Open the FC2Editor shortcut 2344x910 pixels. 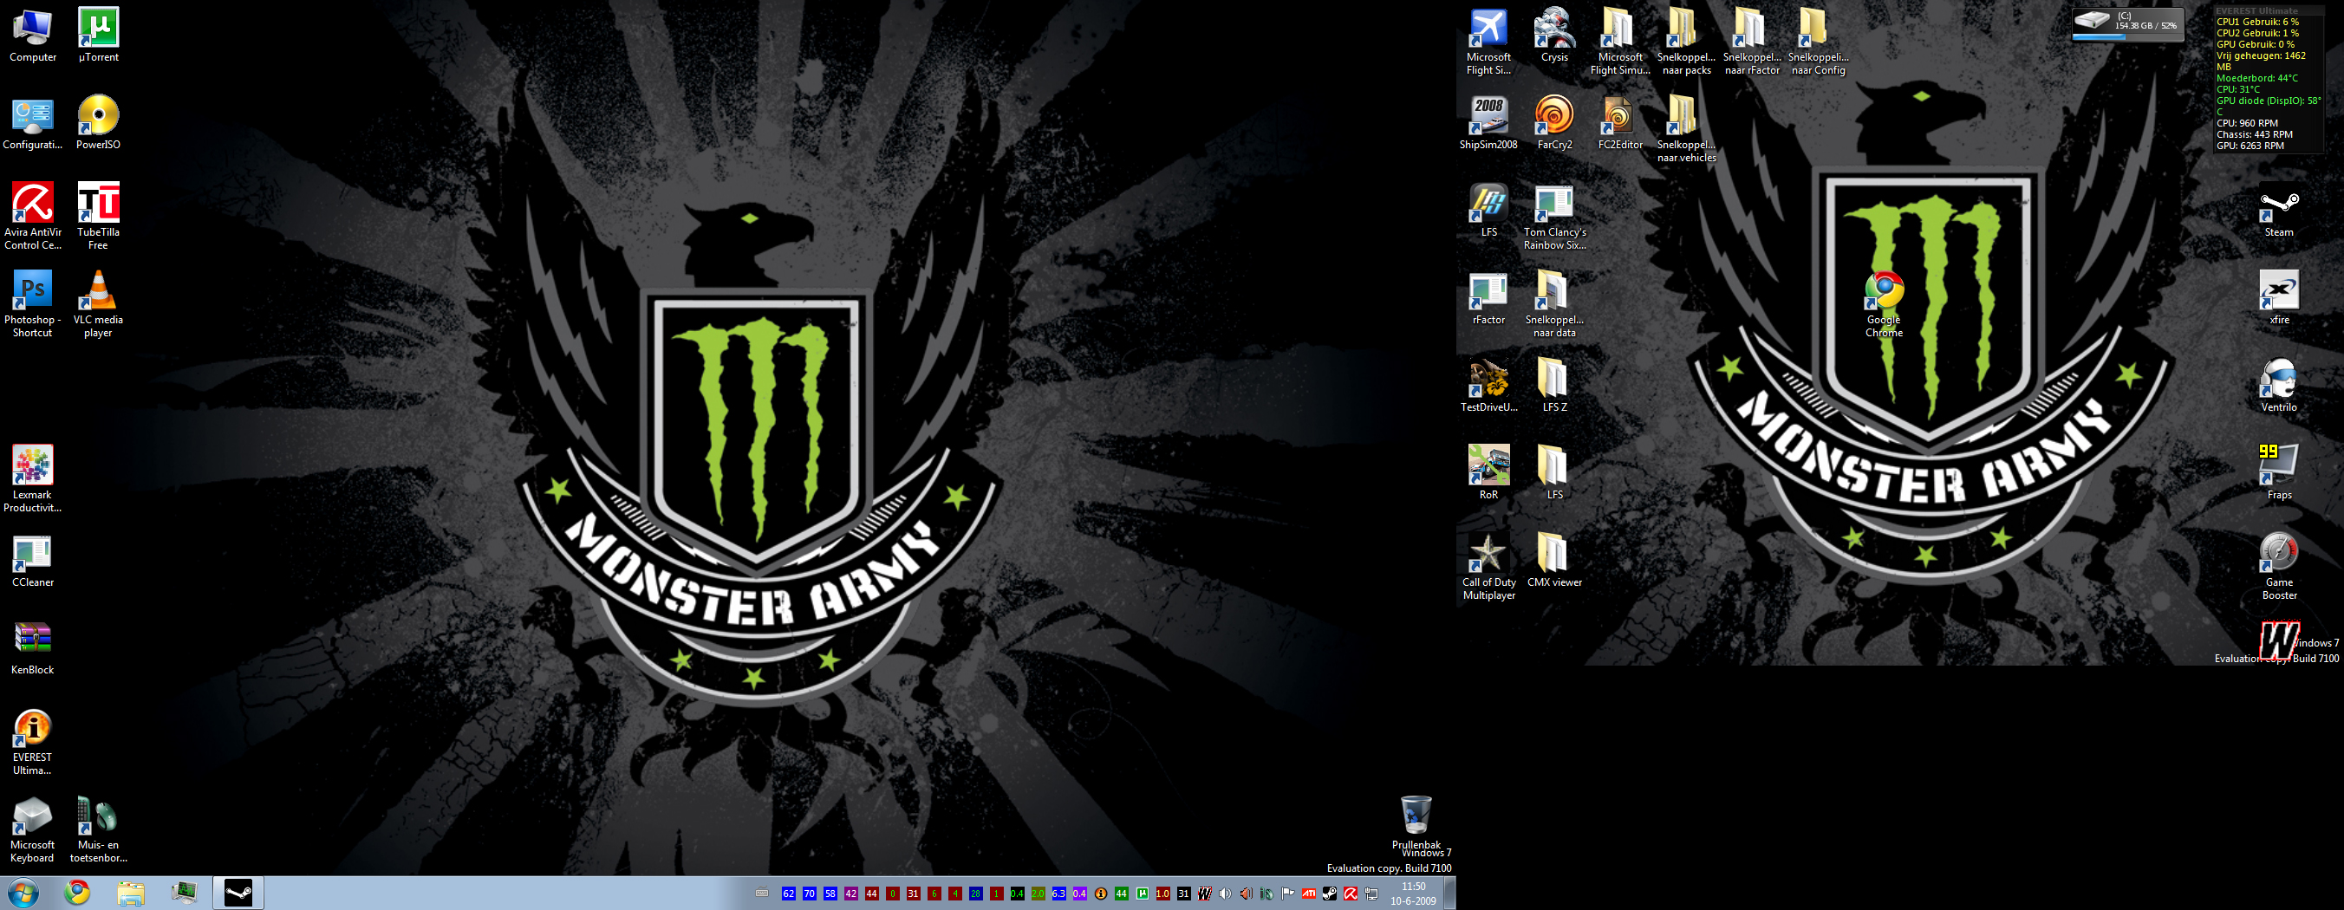[1619, 123]
